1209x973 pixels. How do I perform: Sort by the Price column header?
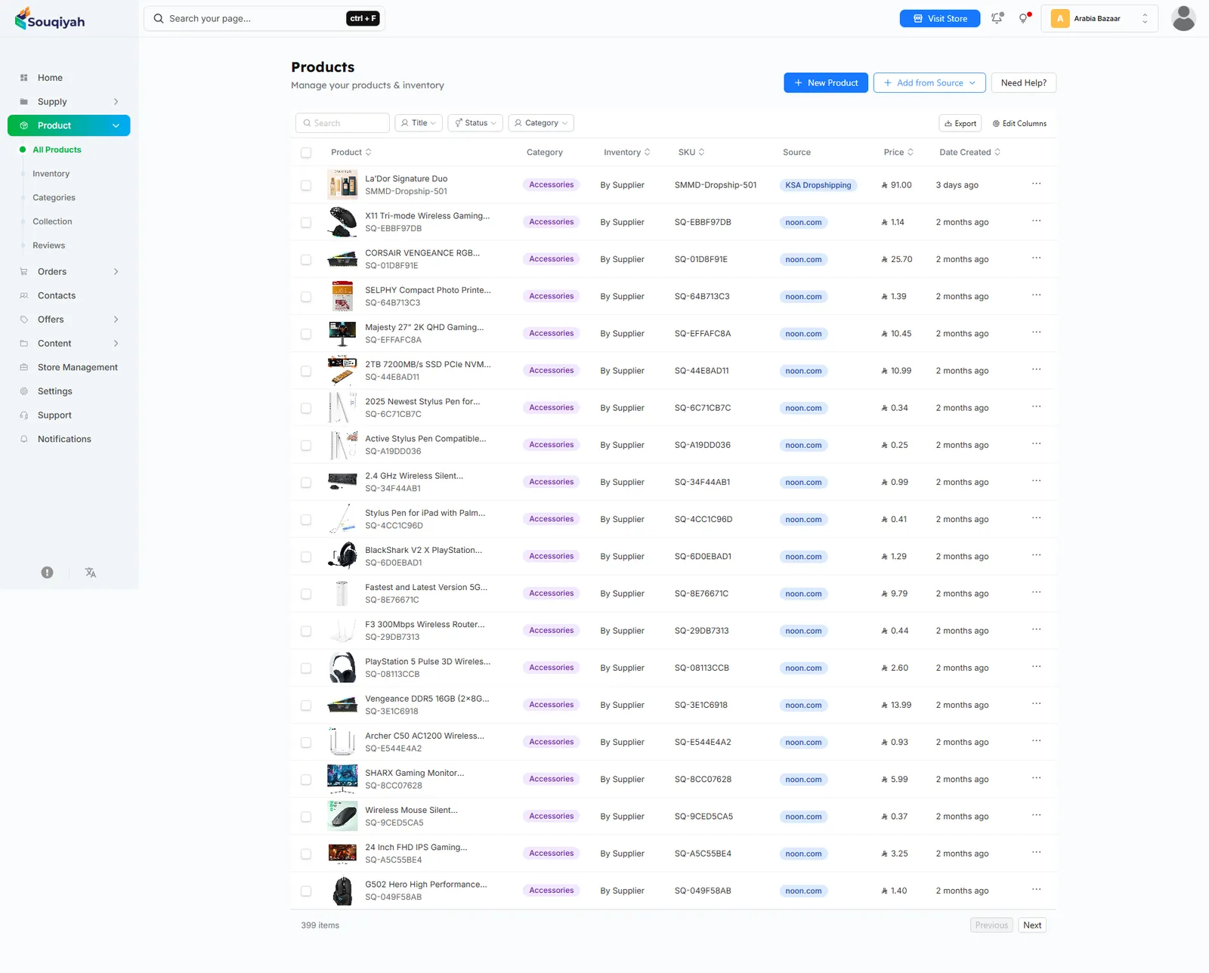coord(898,153)
